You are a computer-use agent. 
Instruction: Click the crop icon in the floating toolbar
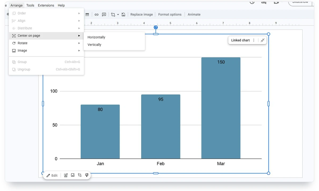point(80,175)
